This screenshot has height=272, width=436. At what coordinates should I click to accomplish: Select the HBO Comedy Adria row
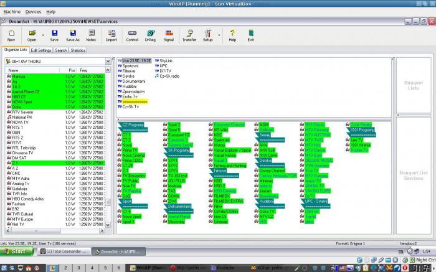(55, 199)
